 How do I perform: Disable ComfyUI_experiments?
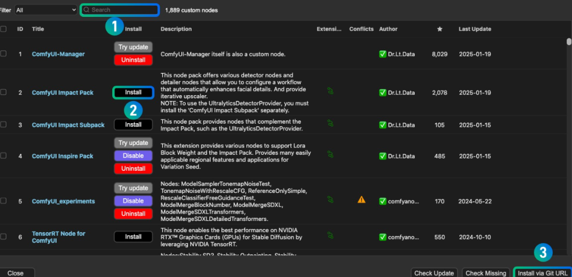(x=133, y=201)
